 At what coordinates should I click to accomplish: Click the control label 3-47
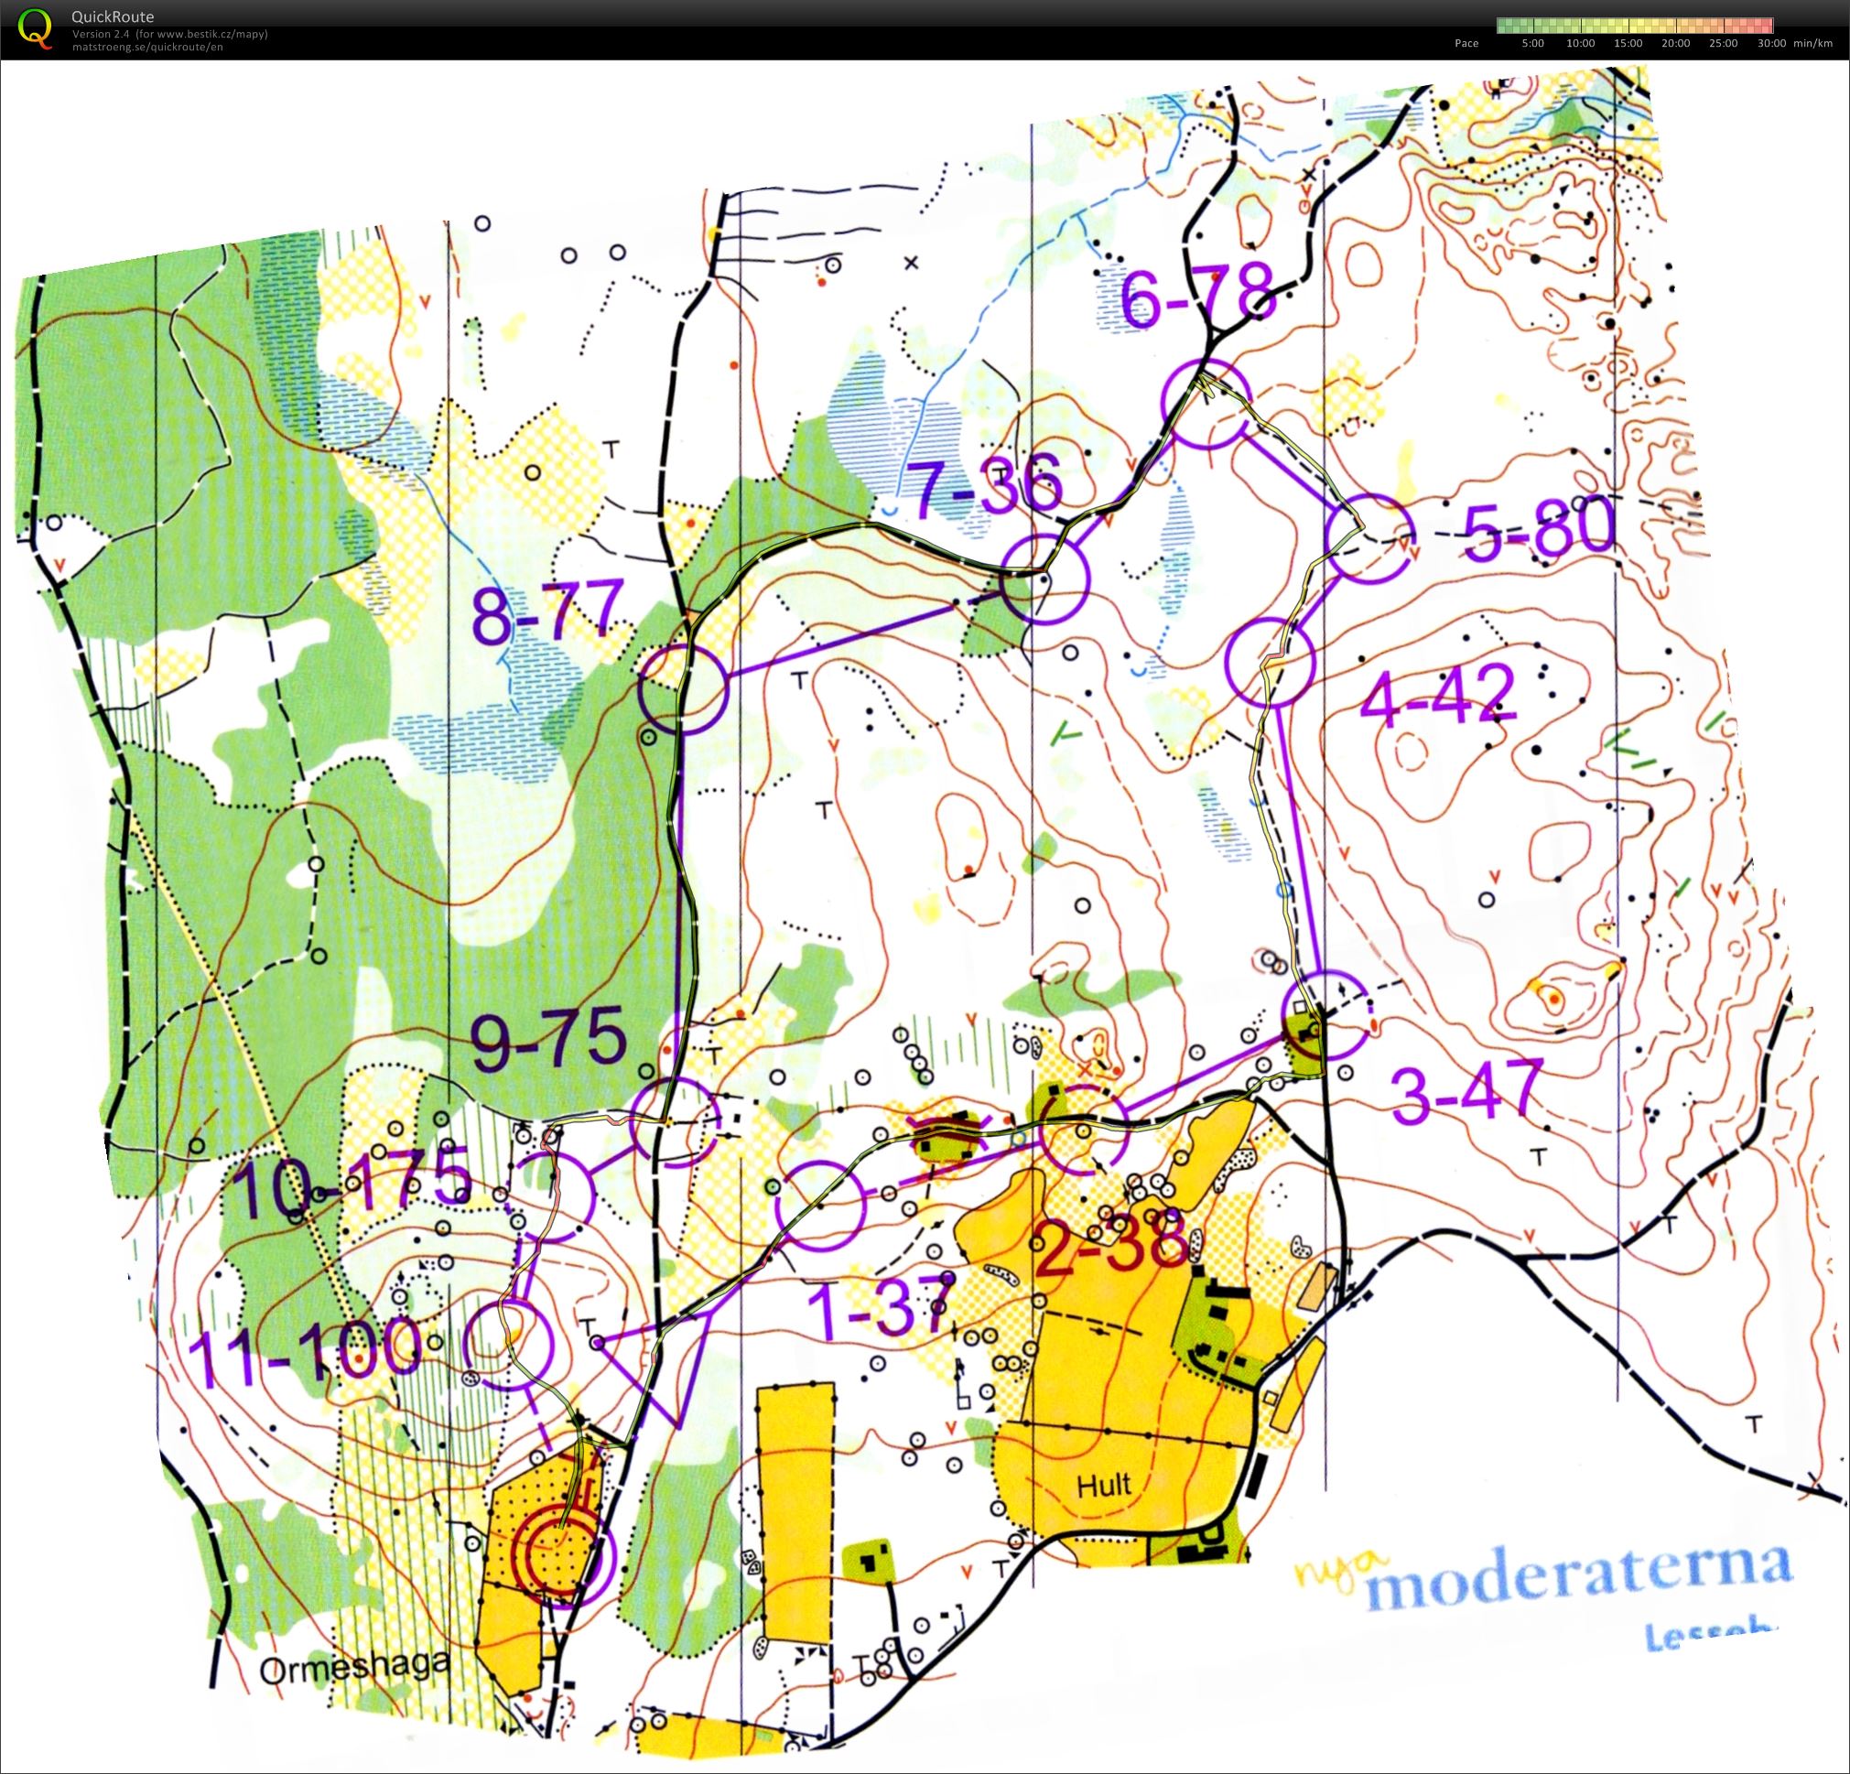pos(1466,1092)
